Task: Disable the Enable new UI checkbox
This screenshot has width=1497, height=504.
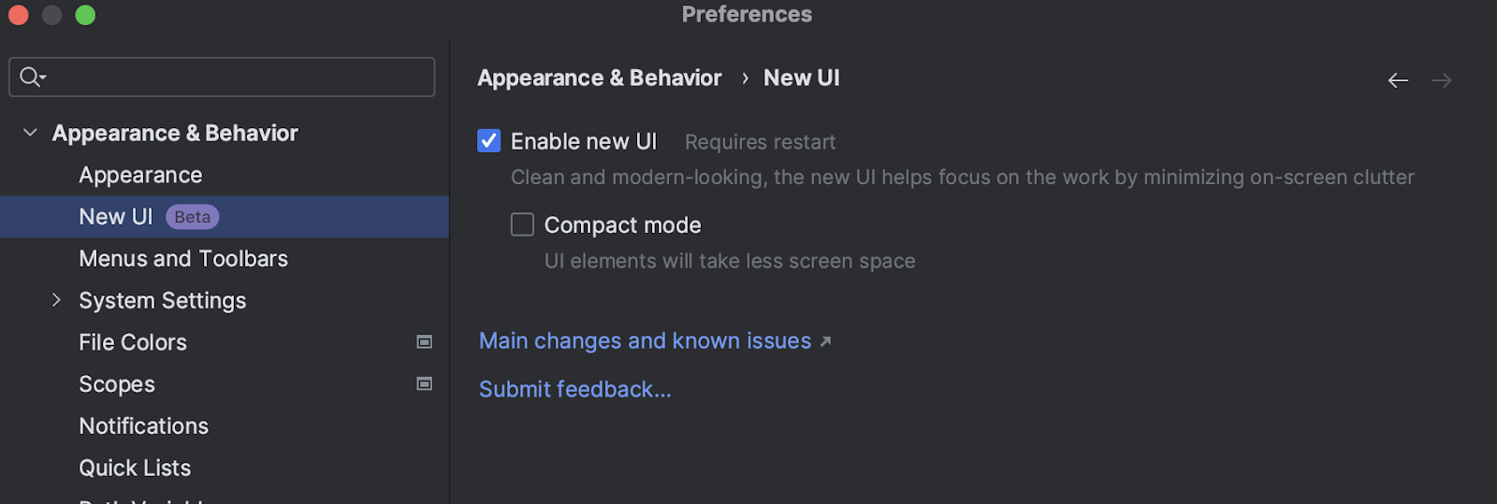Action: (489, 141)
